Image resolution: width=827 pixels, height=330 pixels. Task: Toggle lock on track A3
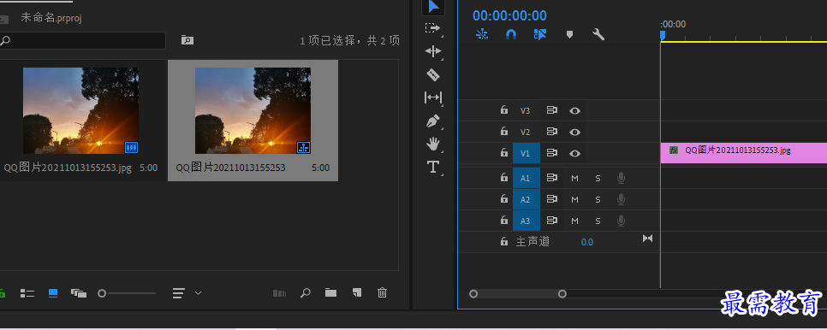point(504,220)
